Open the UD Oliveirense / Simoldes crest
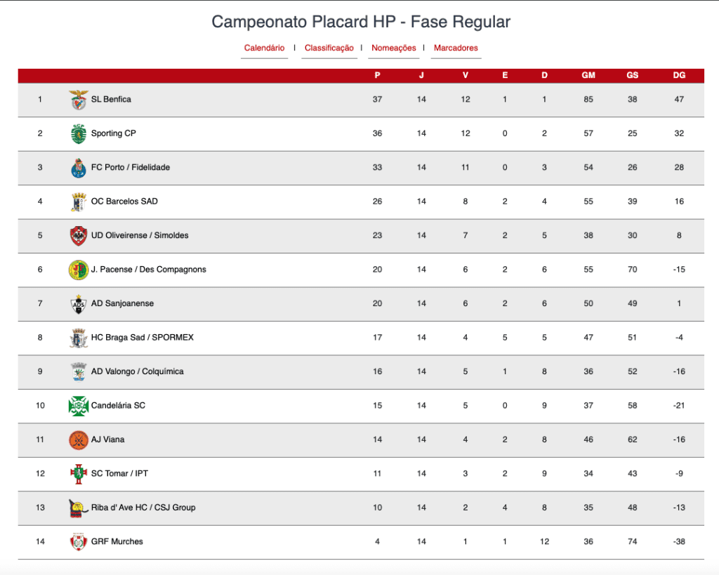The height and width of the screenshot is (575, 719). pos(79,236)
